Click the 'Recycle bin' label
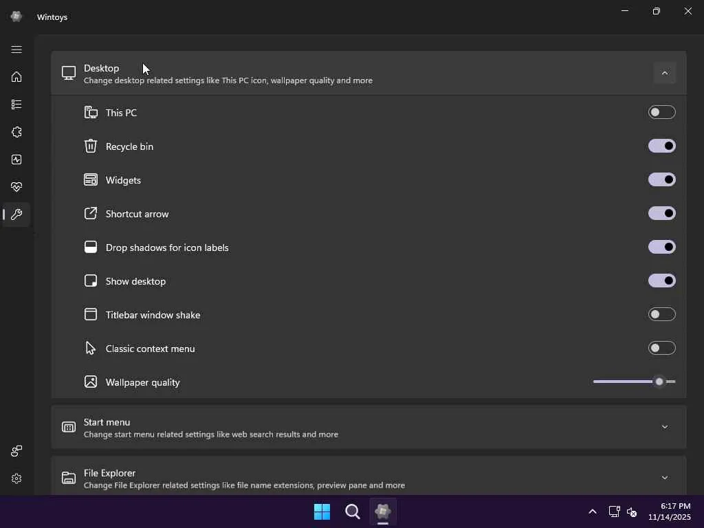This screenshot has width=704, height=528. pos(129,146)
